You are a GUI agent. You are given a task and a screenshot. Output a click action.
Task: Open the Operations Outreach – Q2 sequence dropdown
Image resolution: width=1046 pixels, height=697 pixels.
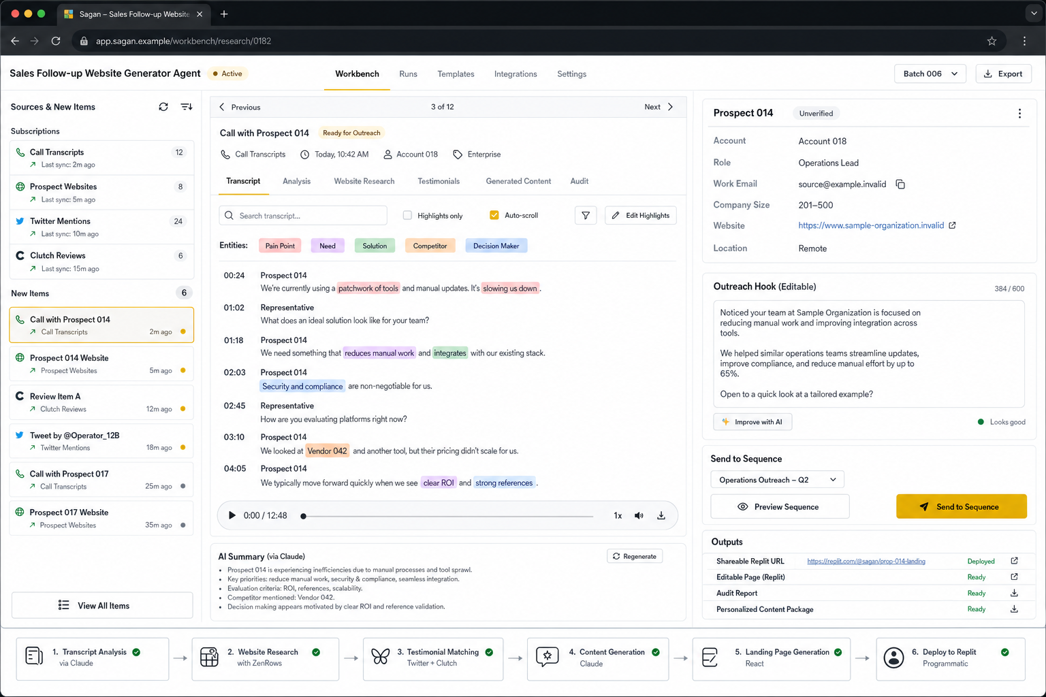[777, 480]
